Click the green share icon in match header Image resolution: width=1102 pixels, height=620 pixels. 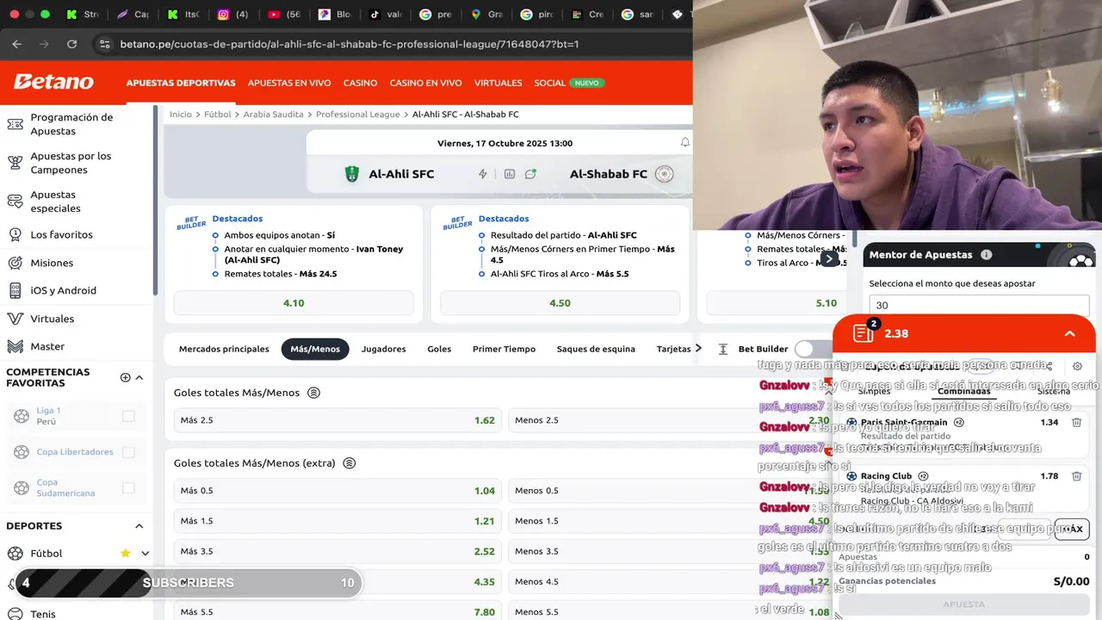click(x=531, y=174)
